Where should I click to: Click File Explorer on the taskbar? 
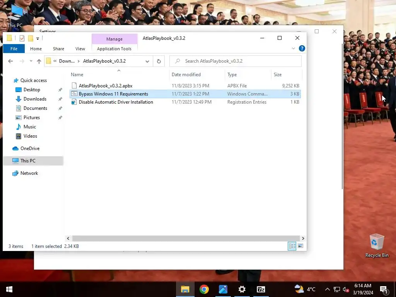coord(185,289)
